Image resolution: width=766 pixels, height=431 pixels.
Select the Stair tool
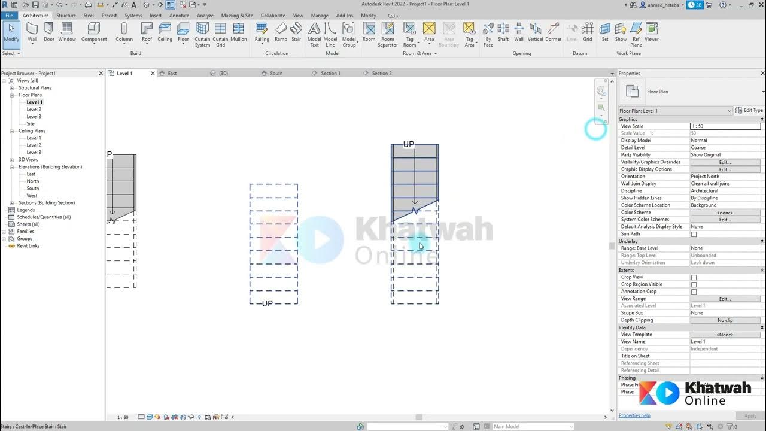click(296, 32)
